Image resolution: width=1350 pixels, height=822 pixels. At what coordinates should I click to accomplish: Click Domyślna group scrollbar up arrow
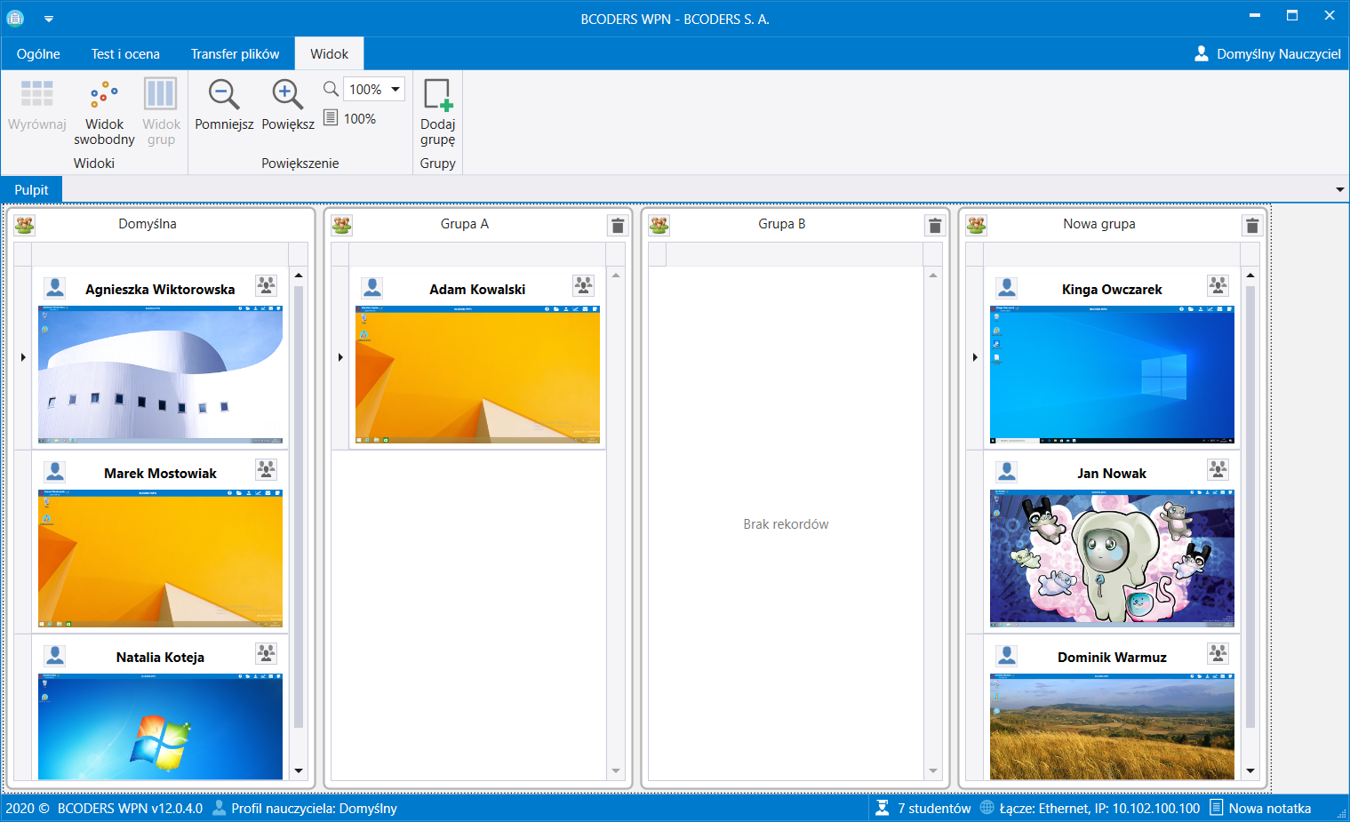pos(299,275)
